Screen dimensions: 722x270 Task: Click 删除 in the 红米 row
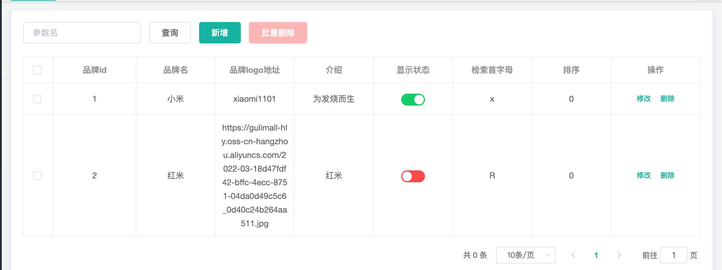point(668,175)
